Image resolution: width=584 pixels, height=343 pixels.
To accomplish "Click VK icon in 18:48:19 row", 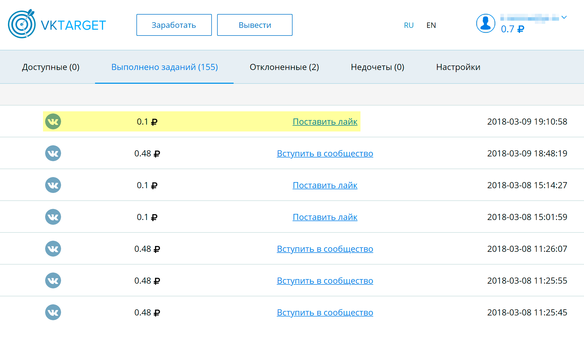I will point(53,153).
